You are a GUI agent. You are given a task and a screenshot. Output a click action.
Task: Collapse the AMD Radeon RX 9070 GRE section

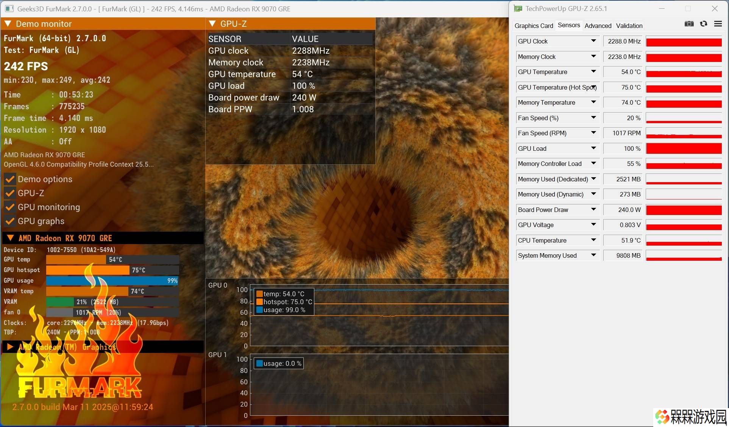[x=11, y=238]
